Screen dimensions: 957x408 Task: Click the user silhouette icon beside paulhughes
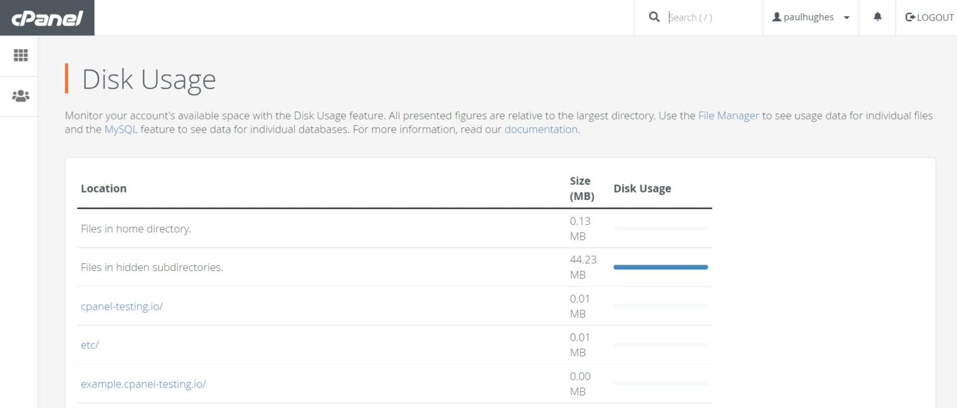[776, 16]
